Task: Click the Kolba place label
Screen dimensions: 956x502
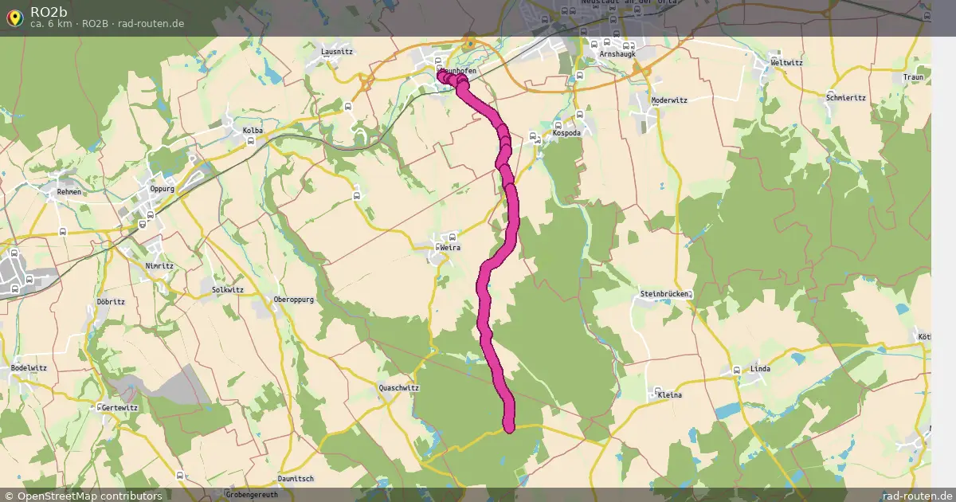Action: pyautogui.click(x=253, y=130)
